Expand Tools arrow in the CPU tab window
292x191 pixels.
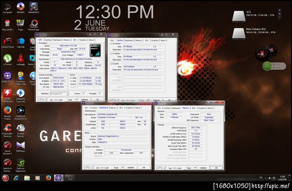(x=76, y=100)
